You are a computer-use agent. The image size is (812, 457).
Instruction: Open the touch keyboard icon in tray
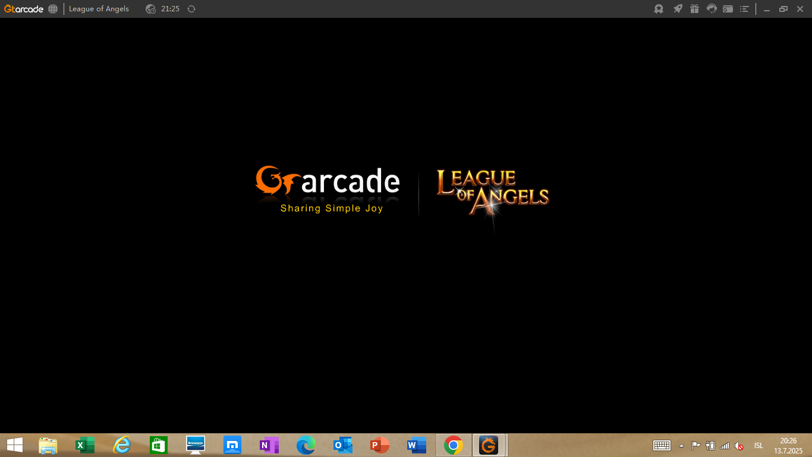pos(662,445)
